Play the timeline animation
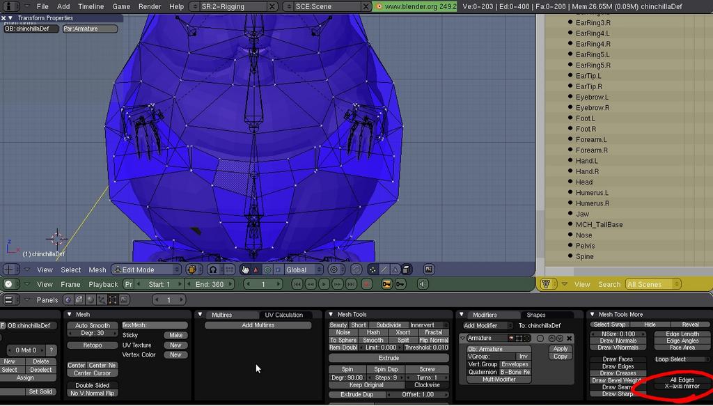 pyautogui.click(x=324, y=284)
